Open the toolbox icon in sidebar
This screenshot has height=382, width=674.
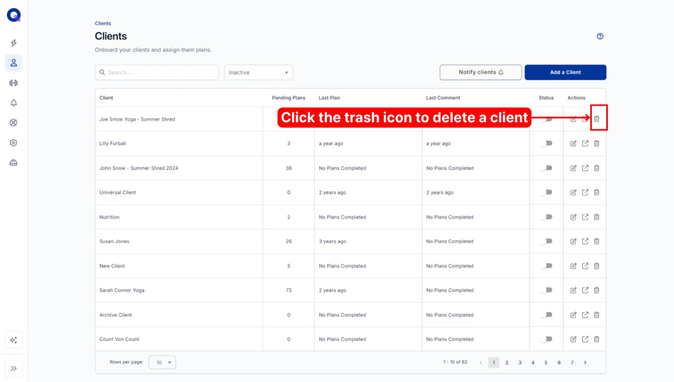pyautogui.click(x=13, y=163)
